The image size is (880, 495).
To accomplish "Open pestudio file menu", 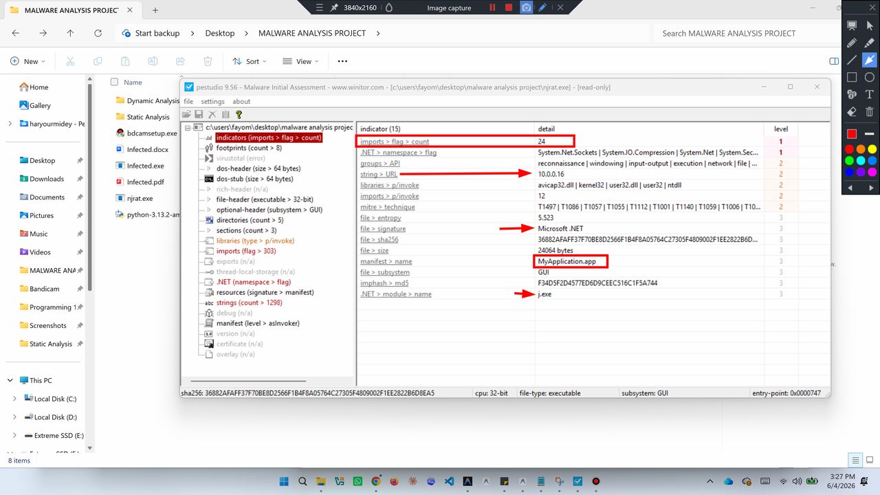I will [188, 102].
